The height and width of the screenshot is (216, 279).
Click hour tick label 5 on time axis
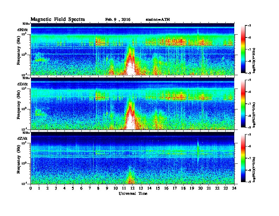pos(73,188)
